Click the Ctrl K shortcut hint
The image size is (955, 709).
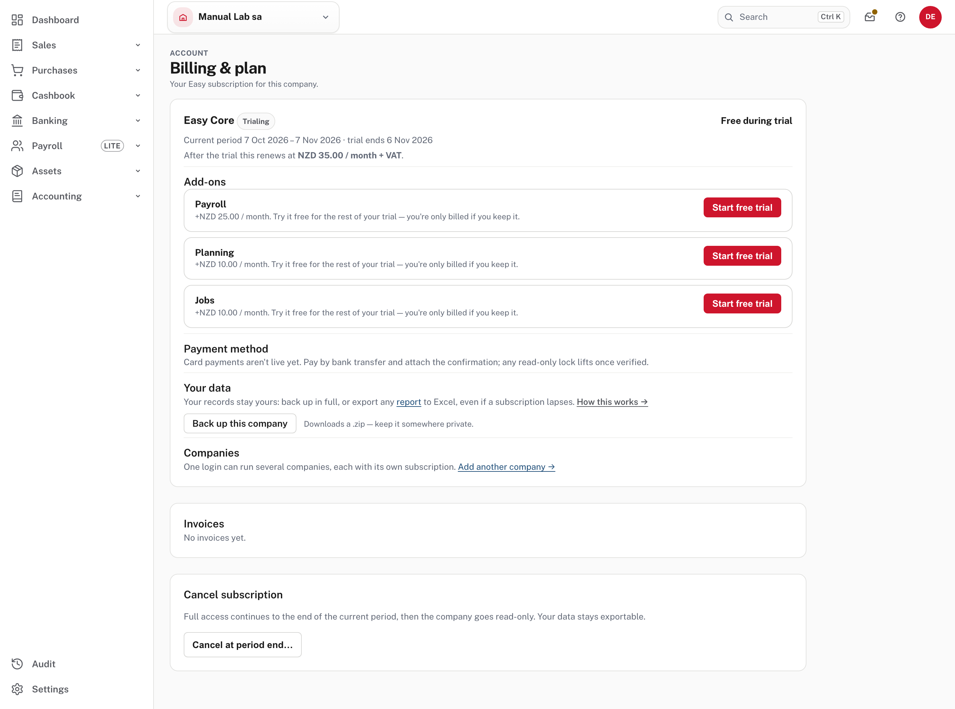(x=830, y=17)
